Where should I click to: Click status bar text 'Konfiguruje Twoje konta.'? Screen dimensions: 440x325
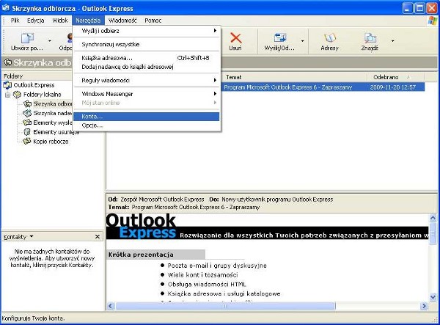(x=34, y=318)
